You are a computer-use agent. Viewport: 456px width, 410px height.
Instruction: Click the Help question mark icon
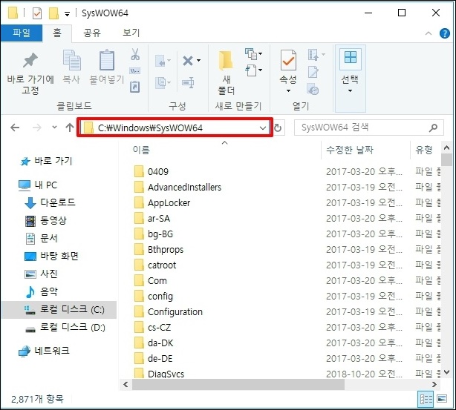click(445, 33)
